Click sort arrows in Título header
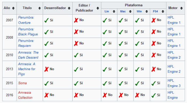 coord(40,8)
